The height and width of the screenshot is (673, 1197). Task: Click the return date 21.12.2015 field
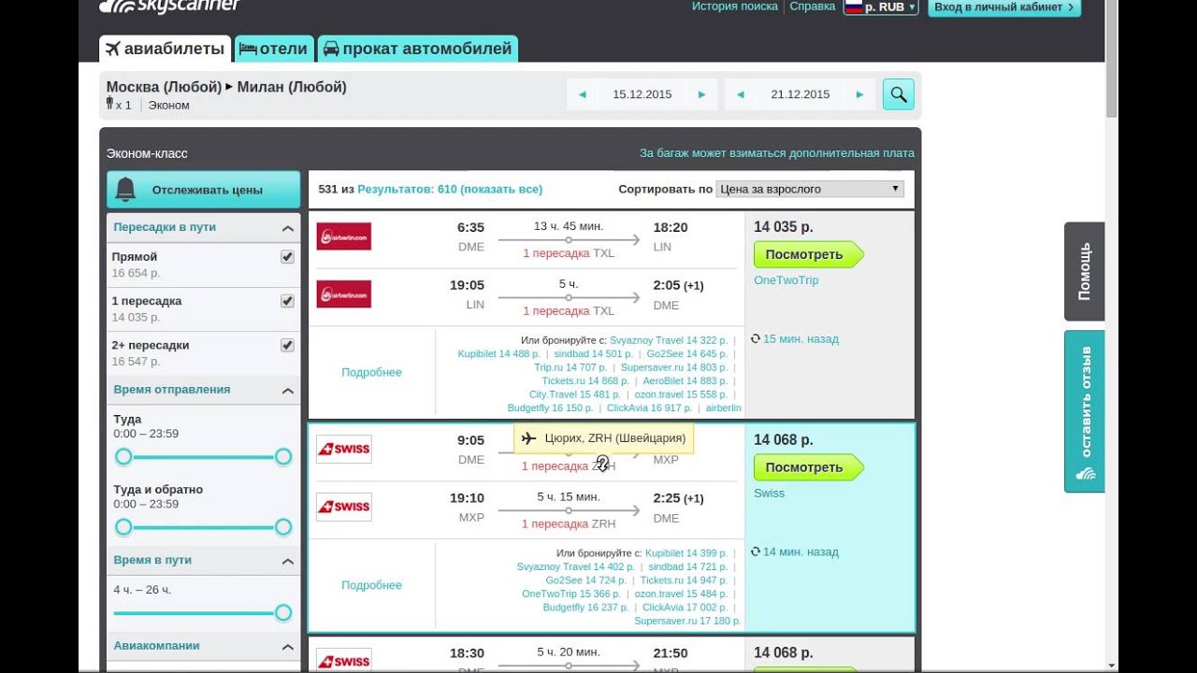(x=800, y=94)
